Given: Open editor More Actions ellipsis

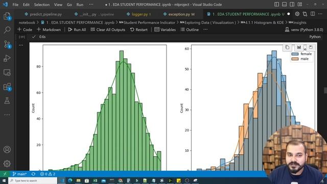Looking at the screenshot, I should [320, 14].
